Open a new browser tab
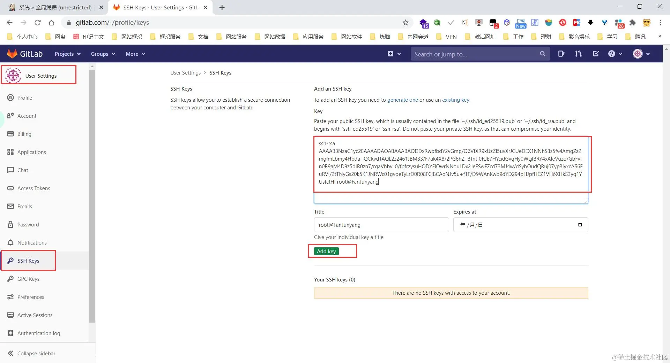The width and height of the screenshot is (670, 363). (x=222, y=7)
